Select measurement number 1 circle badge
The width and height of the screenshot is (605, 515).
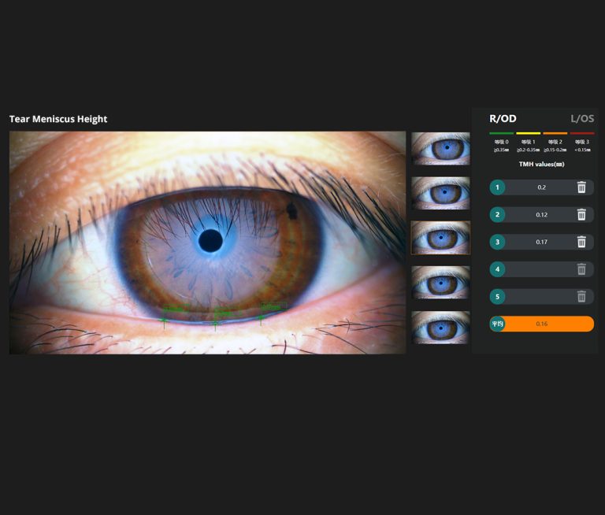pyautogui.click(x=497, y=187)
